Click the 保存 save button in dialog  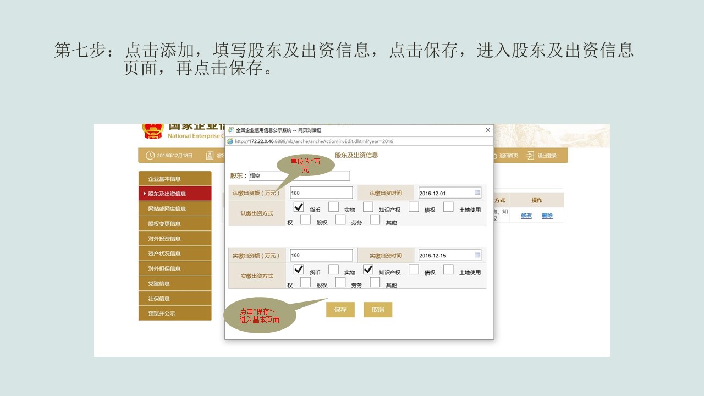click(340, 310)
